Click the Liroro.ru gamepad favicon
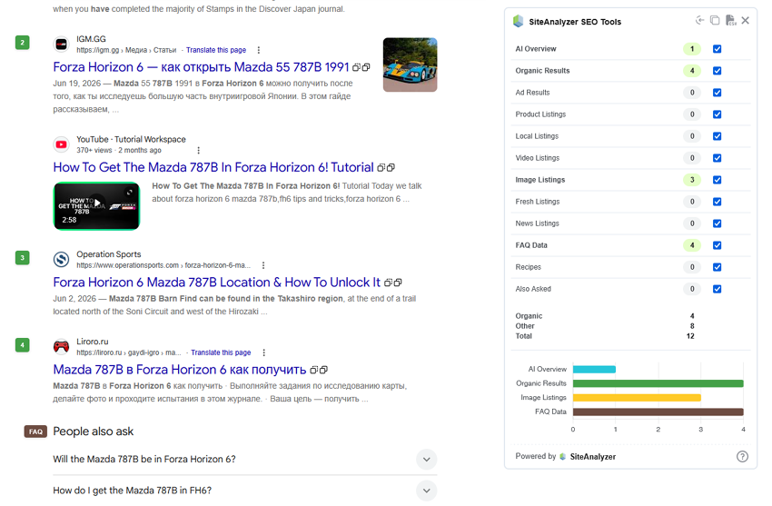This screenshot has width=772, height=506. coord(61,346)
